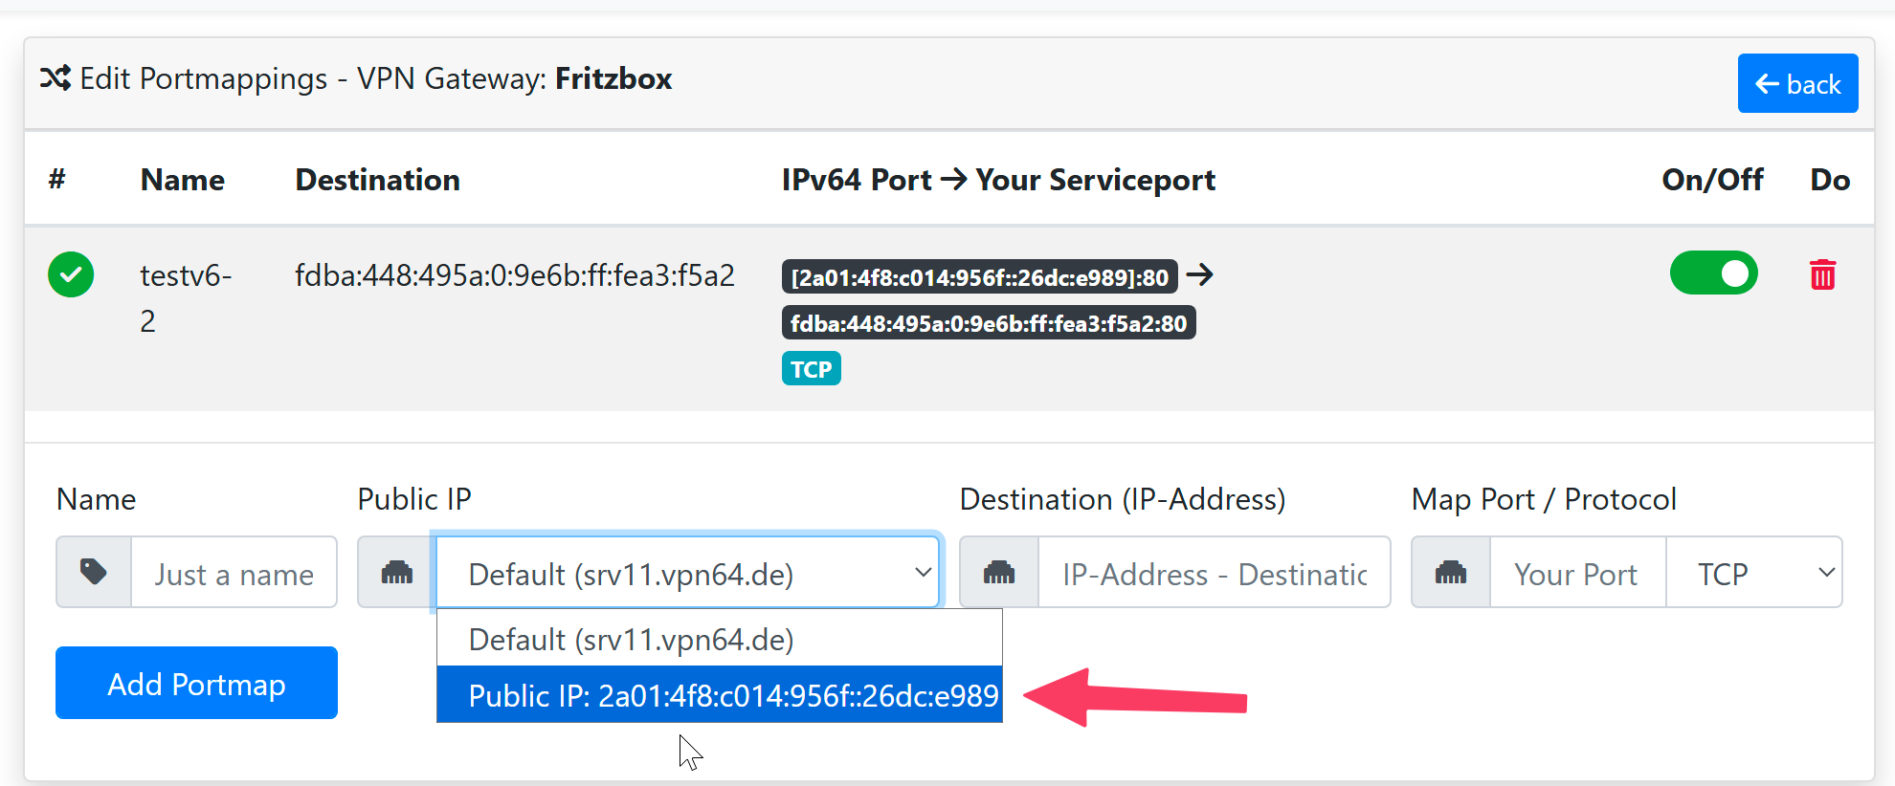Click the fdba:448:495a destination badge with port 80
The image size is (1895, 786).
(x=988, y=324)
